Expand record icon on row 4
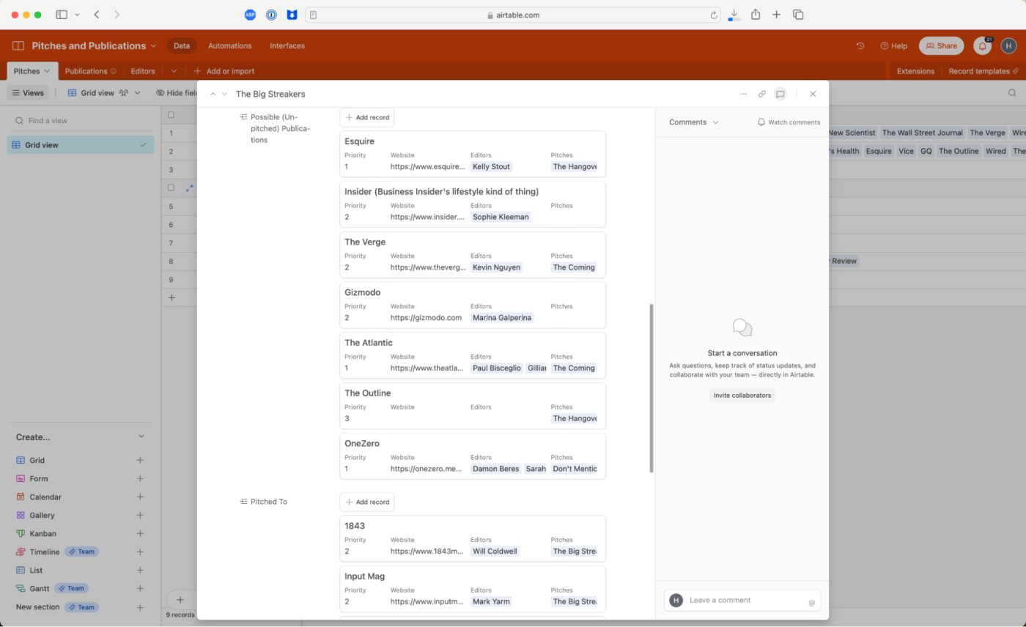This screenshot has width=1026, height=627. point(189,188)
